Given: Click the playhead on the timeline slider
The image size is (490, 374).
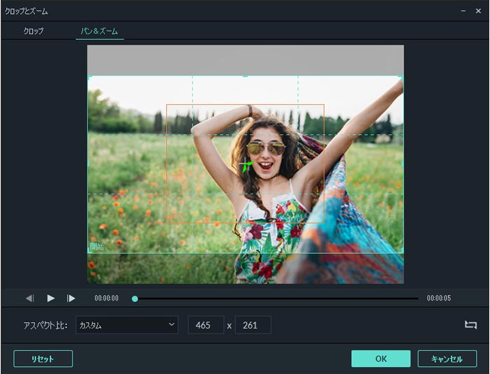Looking at the screenshot, I should click(x=135, y=299).
